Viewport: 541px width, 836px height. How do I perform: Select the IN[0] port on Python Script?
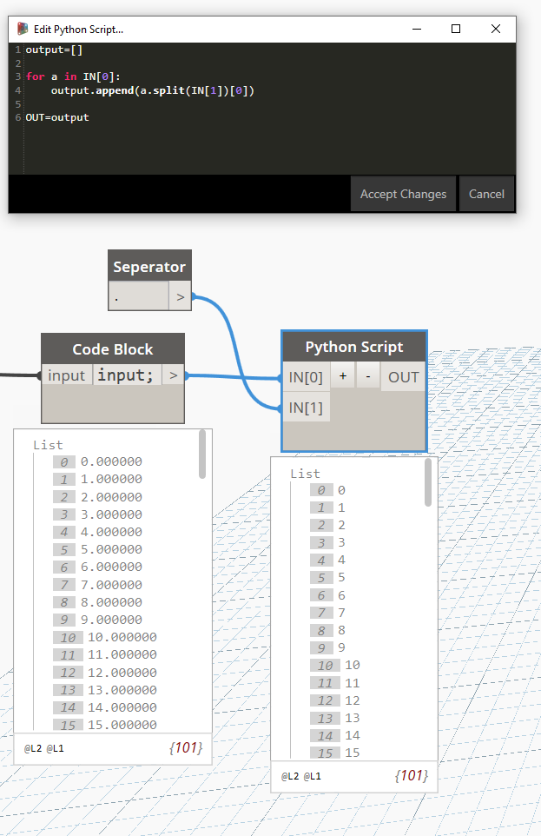click(x=306, y=376)
